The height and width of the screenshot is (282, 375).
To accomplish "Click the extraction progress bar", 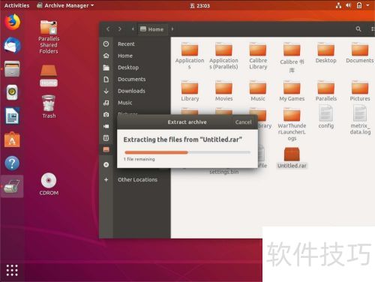I will (187, 152).
